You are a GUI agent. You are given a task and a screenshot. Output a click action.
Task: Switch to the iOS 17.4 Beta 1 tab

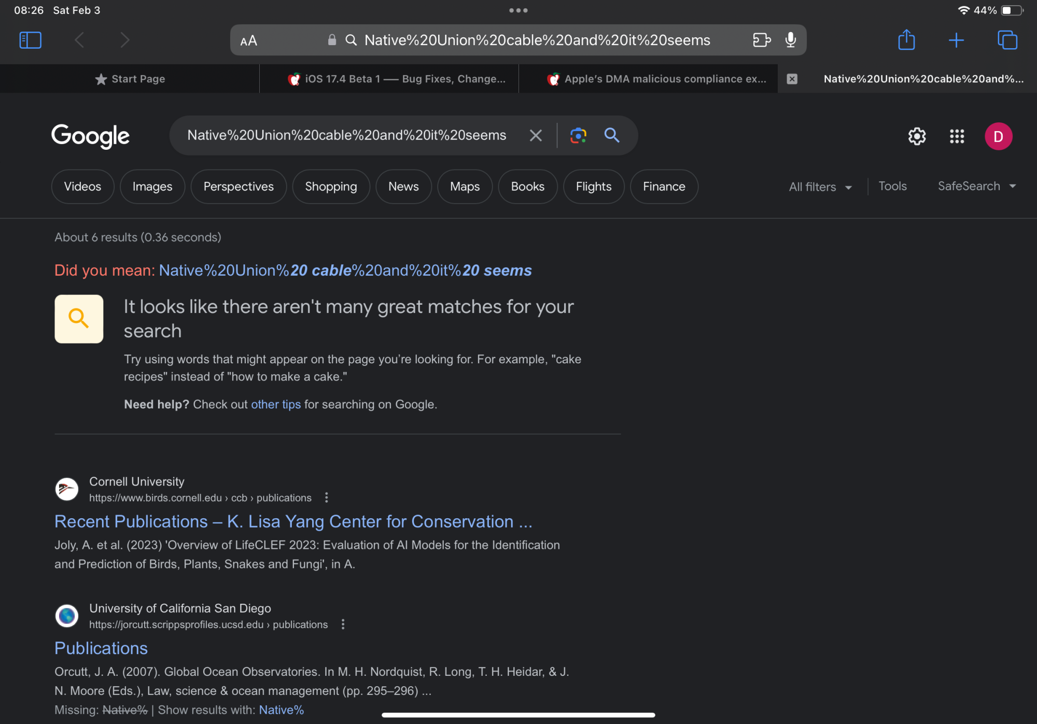click(x=397, y=79)
